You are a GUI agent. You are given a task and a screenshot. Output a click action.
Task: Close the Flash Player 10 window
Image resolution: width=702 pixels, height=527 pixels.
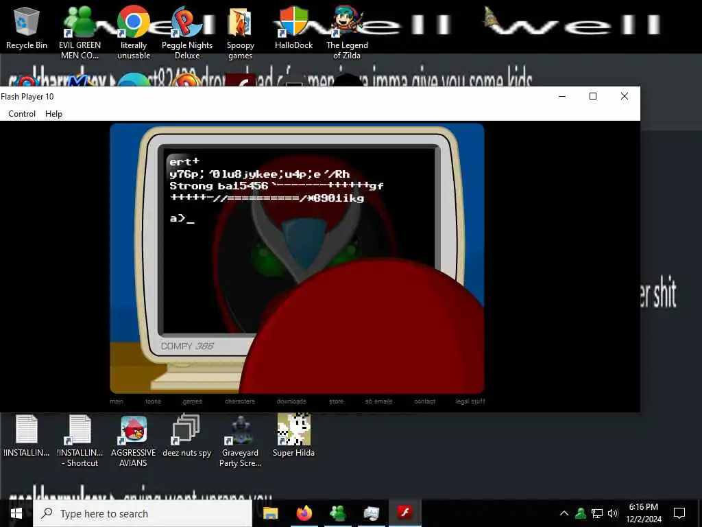[625, 96]
